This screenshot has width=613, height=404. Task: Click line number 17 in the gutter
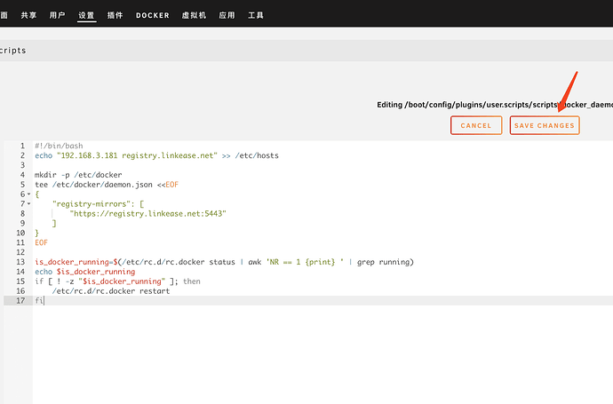point(20,301)
